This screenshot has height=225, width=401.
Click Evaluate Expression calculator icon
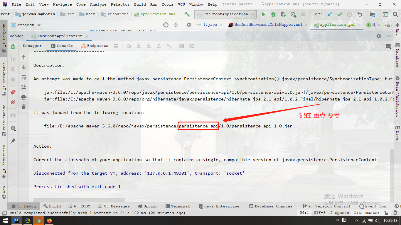[x=182, y=46]
